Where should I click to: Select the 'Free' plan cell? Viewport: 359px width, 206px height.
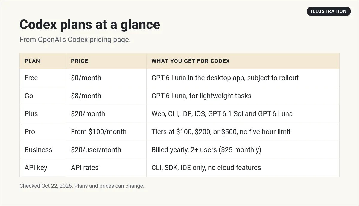[x=43, y=78]
